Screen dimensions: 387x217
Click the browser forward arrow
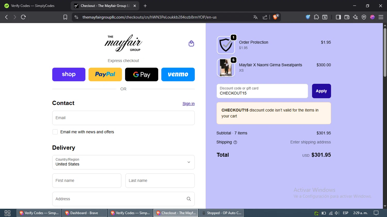[15, 17]
